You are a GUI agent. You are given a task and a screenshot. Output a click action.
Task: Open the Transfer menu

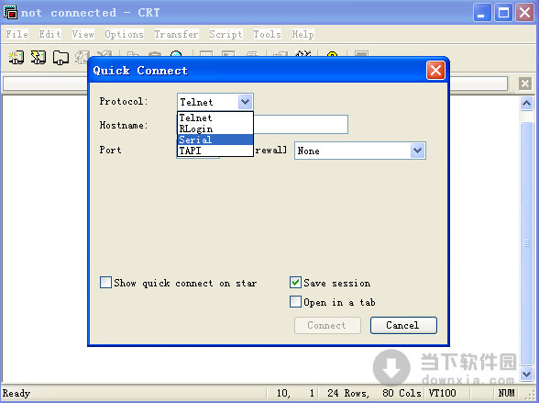coord(176,34)
